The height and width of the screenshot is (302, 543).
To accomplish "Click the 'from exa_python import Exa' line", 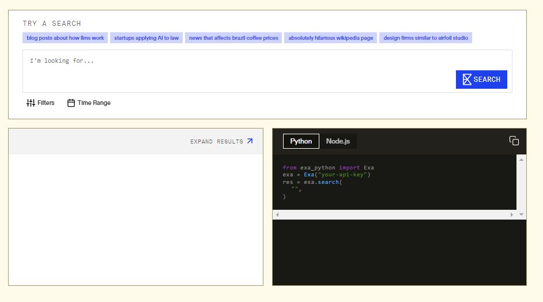I will coord(328,167).
